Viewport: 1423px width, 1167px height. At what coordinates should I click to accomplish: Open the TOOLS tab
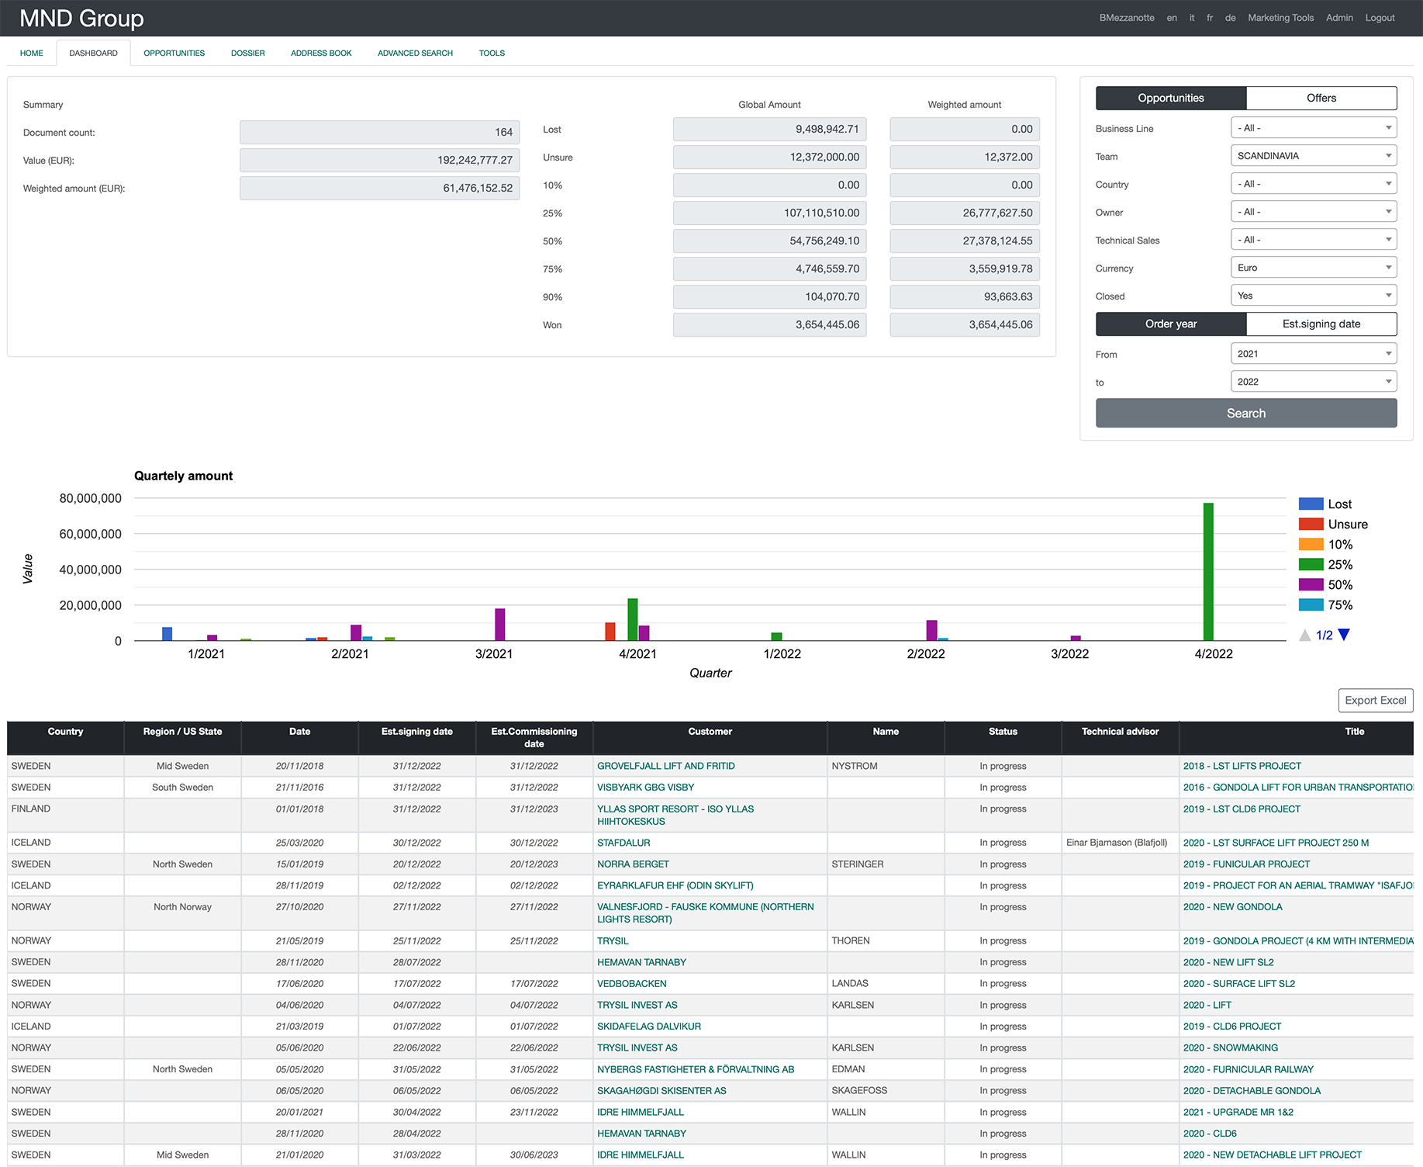(x=492, y=53)
